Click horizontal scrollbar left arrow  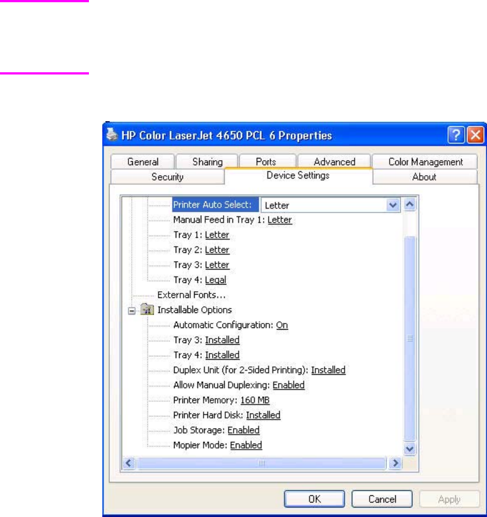129,463
